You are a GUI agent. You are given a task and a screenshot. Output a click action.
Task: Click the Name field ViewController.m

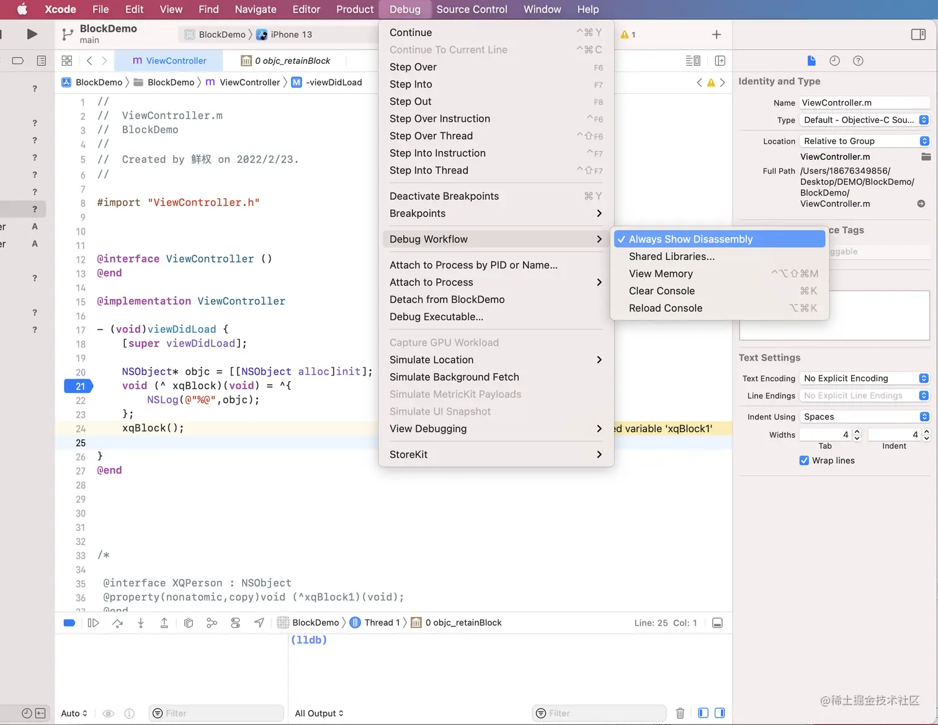click(864, 102)
